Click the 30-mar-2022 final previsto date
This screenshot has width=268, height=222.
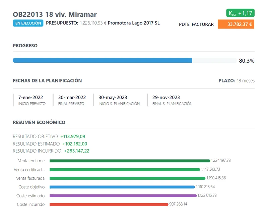click(x=72, y=97)
